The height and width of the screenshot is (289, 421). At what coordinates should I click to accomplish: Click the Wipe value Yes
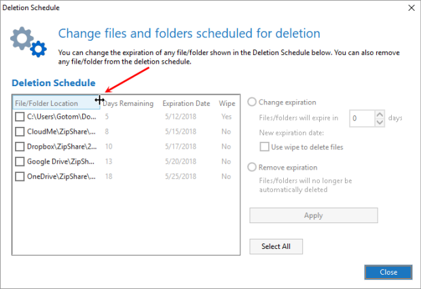pos(226,117)
